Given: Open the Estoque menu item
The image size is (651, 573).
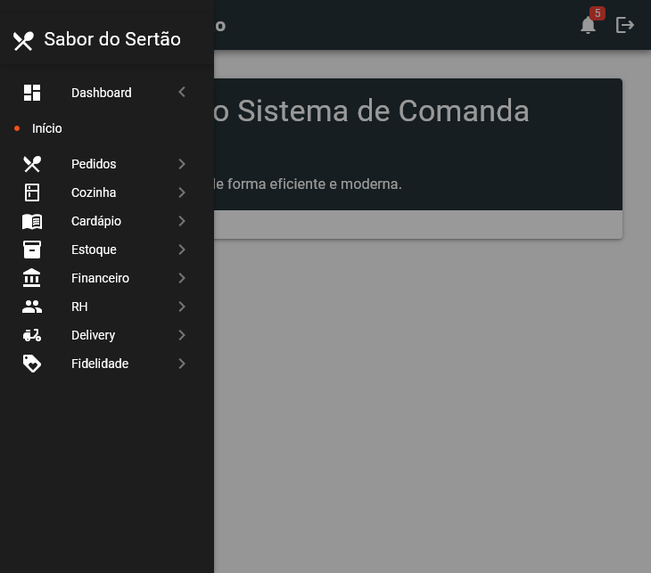Looking at the screenshot, I should (94, 250).
